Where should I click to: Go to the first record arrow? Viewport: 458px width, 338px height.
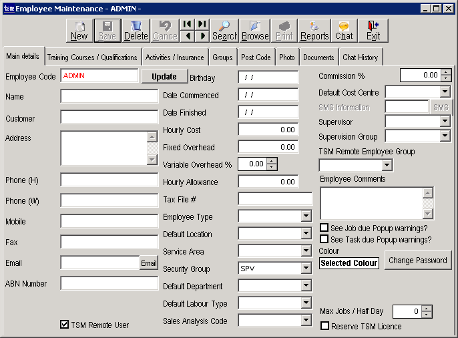[x=188, y=24]
